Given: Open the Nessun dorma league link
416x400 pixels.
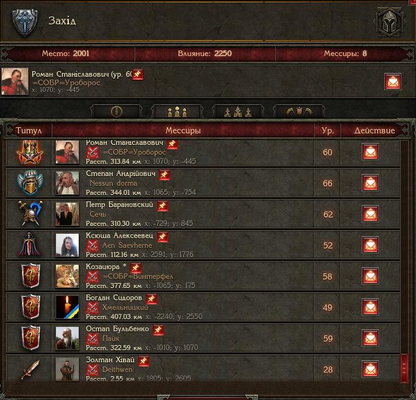Looking at the screenshot, I should (x=113, y=183).
